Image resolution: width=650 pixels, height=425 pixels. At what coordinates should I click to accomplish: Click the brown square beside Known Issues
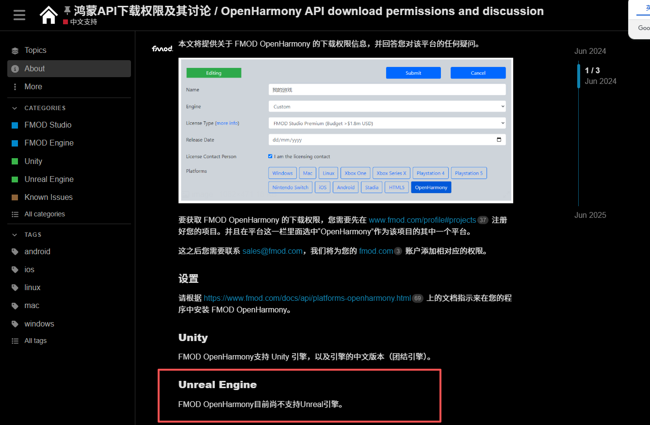pyautogui.click(x=15, y=197)
